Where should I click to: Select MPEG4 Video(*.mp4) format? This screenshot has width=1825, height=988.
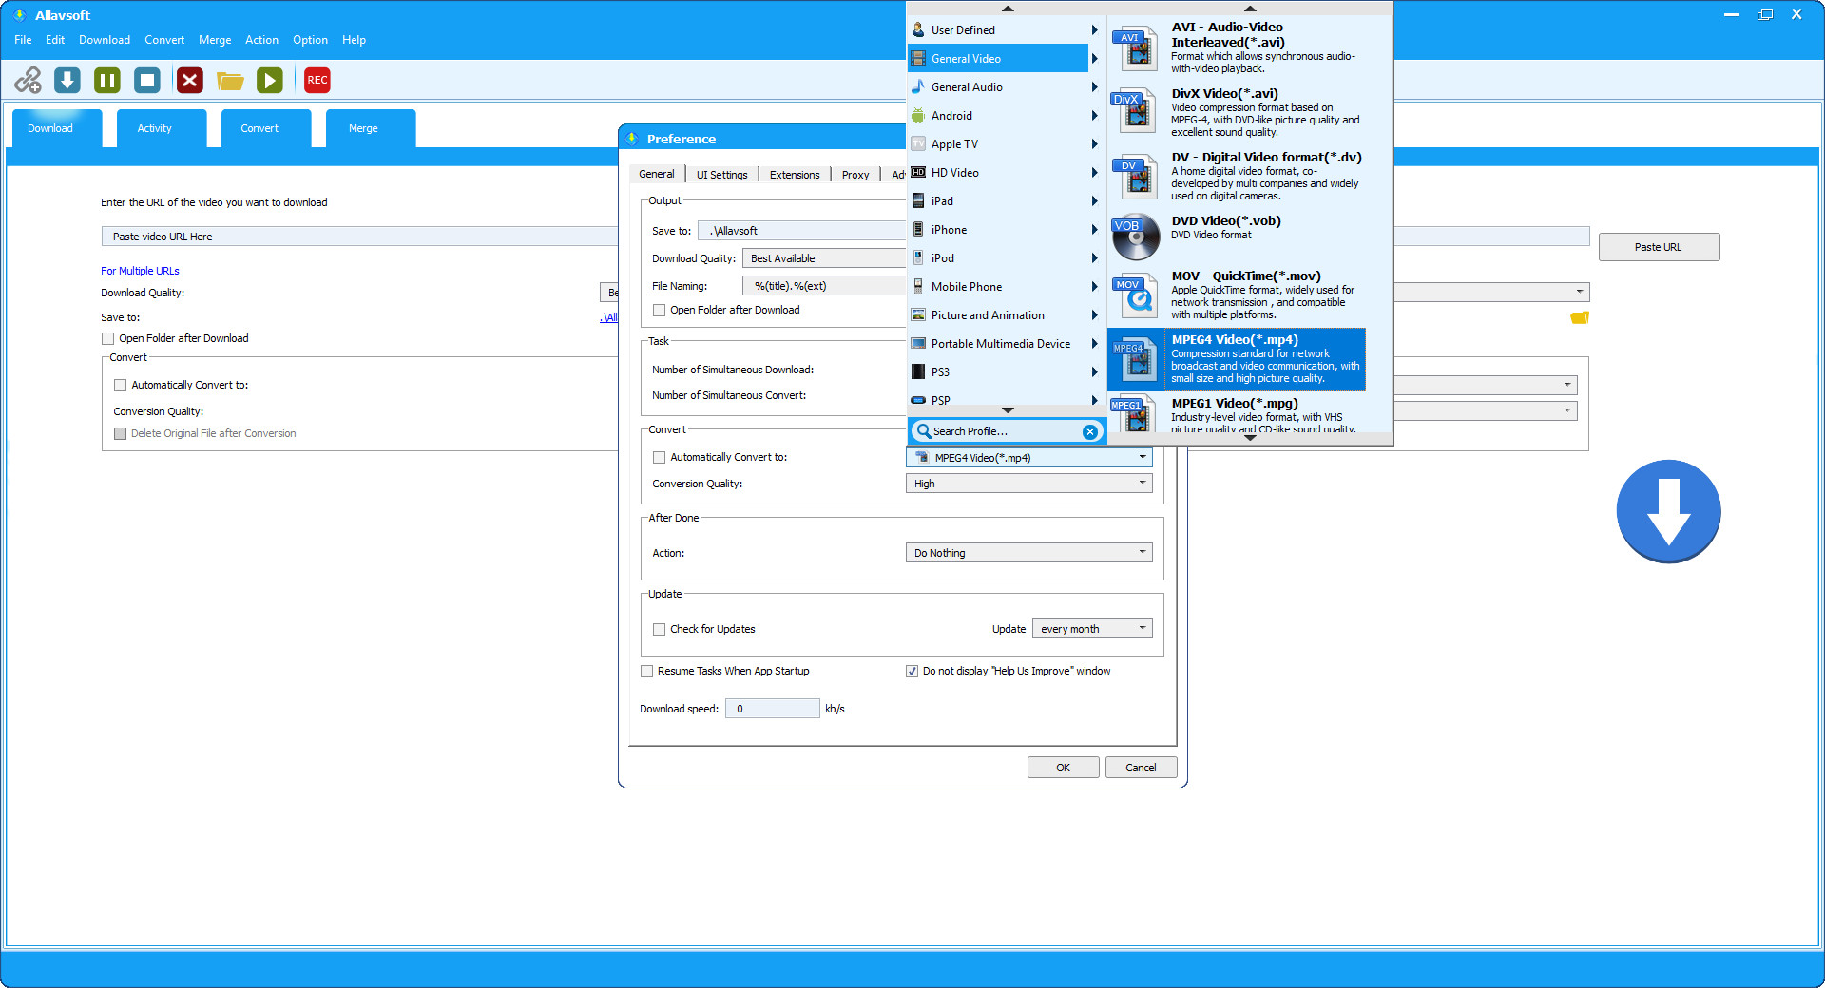pos(1238,359)
